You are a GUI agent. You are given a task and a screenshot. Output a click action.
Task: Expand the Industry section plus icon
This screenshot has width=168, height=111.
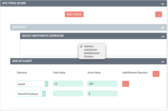coord(163,28)
